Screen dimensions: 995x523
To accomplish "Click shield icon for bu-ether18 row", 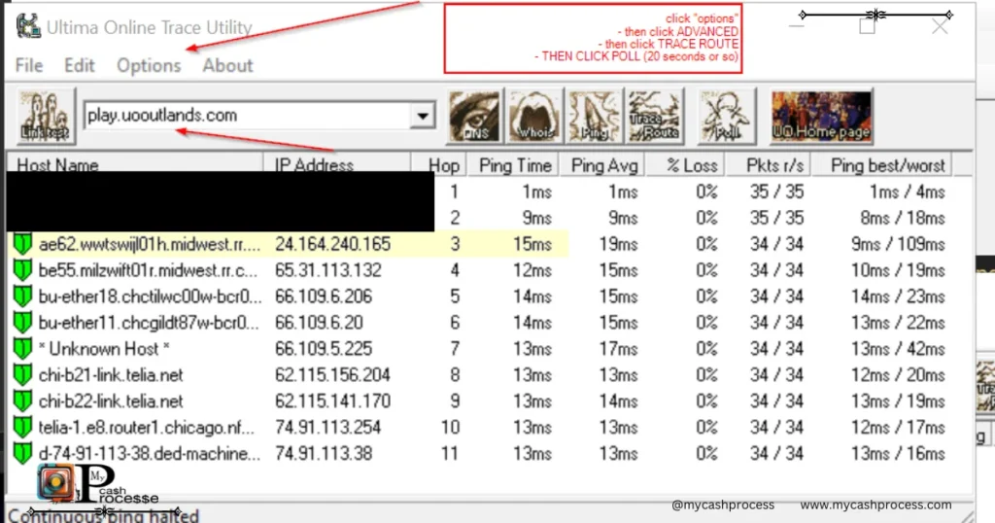I will pyautogui.click(x=23, y=296).
